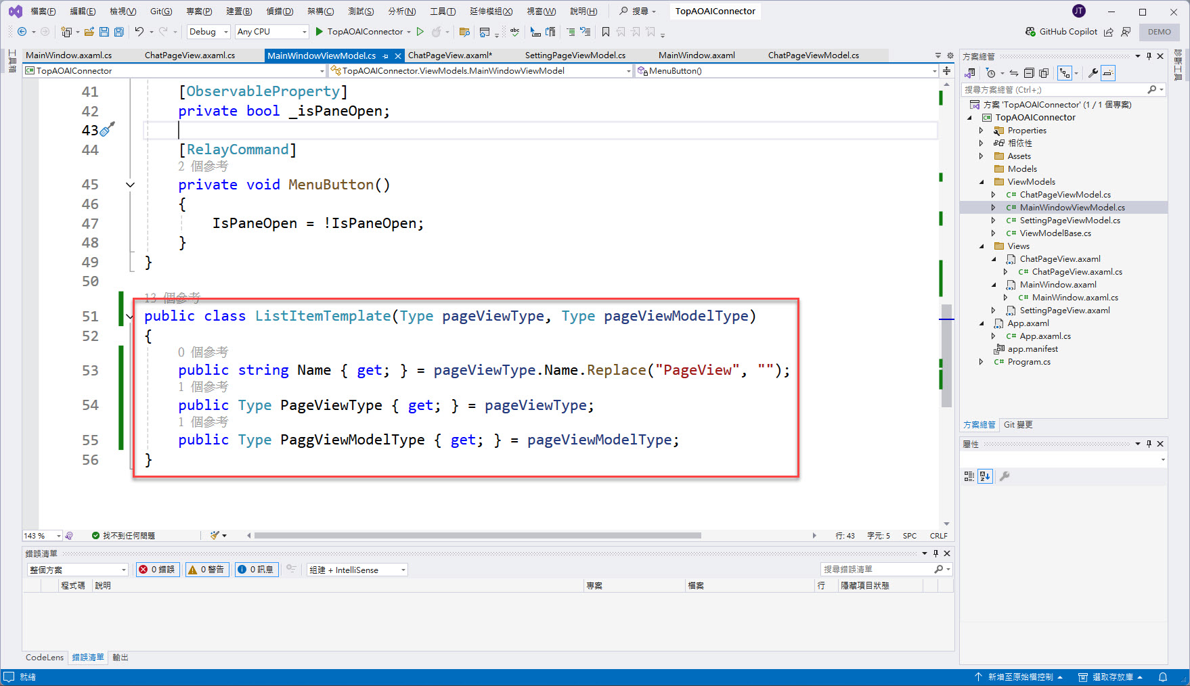Toggle the file nesting tree icon in Solution Explorer

click(x=1065, y=73)
